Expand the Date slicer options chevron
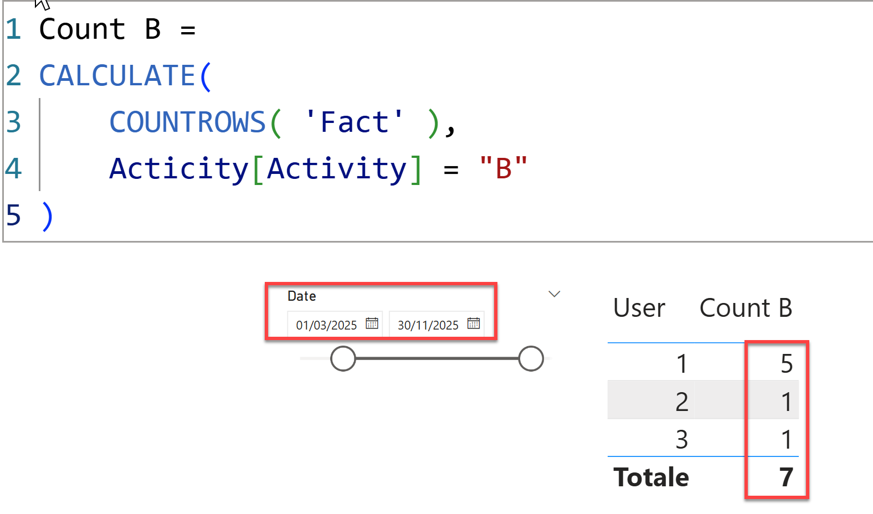 (x=554, y=294)
